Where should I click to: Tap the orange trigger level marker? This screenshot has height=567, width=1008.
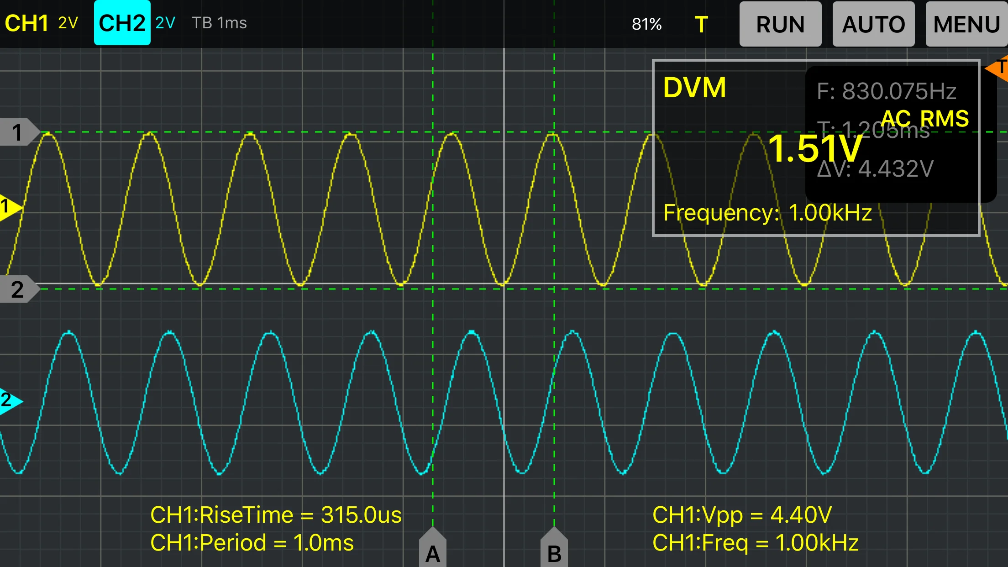999,68
